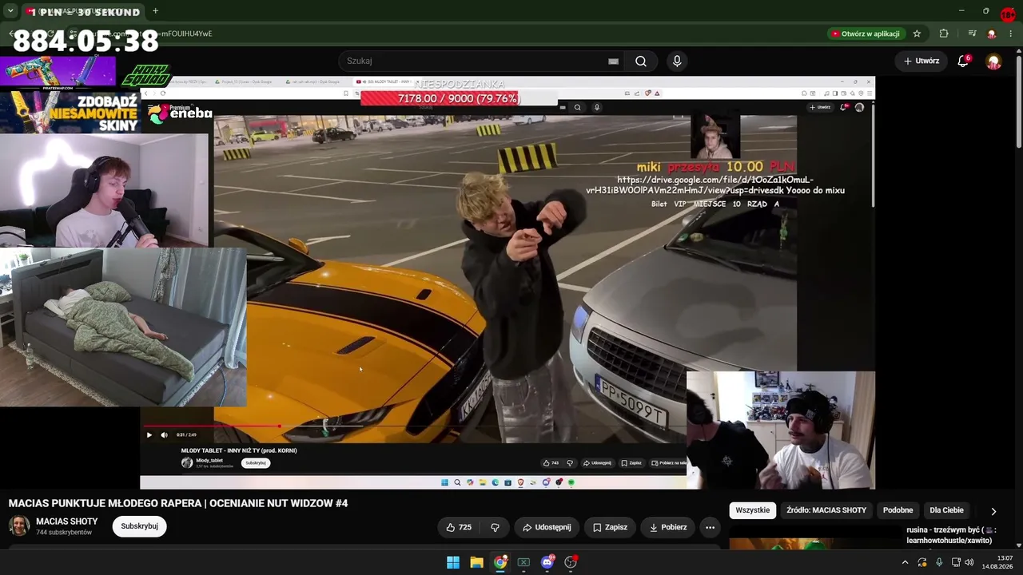
Task: Open Discord from the taskbar
Action: 547,562
